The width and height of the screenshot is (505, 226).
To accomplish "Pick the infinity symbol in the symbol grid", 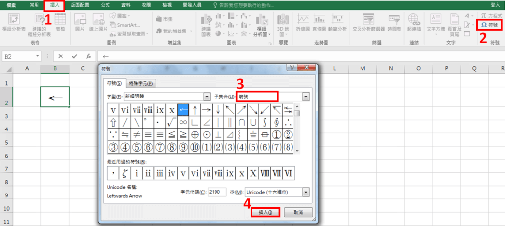I will 183,122.
